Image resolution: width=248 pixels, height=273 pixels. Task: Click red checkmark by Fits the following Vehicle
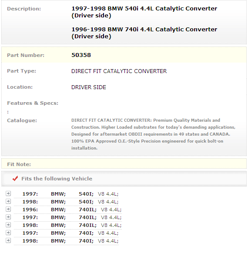click(15, 179)
